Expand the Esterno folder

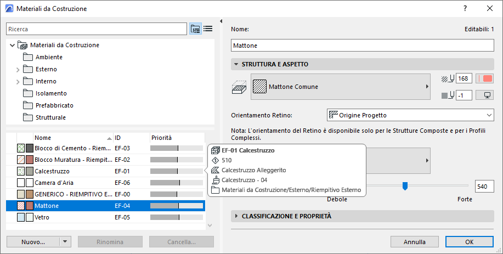(x=18, y=70)
